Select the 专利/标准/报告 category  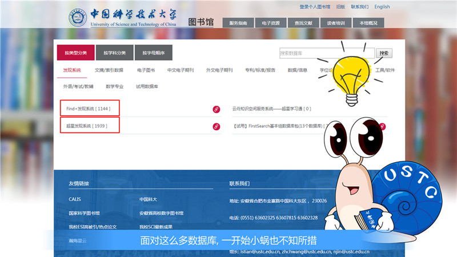pyautogui.click(x=260, y=70)
